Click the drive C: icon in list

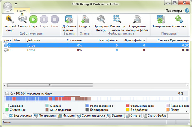point(6,45)
